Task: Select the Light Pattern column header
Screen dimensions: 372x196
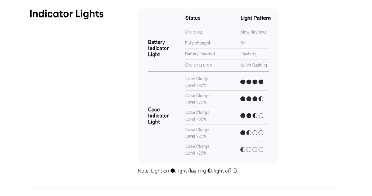Action: click(x=256, y=18)
